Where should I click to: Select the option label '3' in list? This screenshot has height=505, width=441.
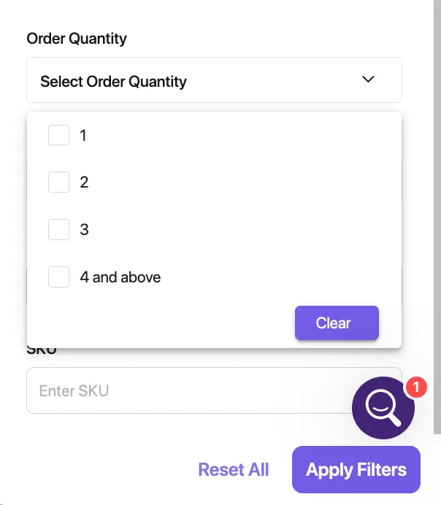point(84,230)
